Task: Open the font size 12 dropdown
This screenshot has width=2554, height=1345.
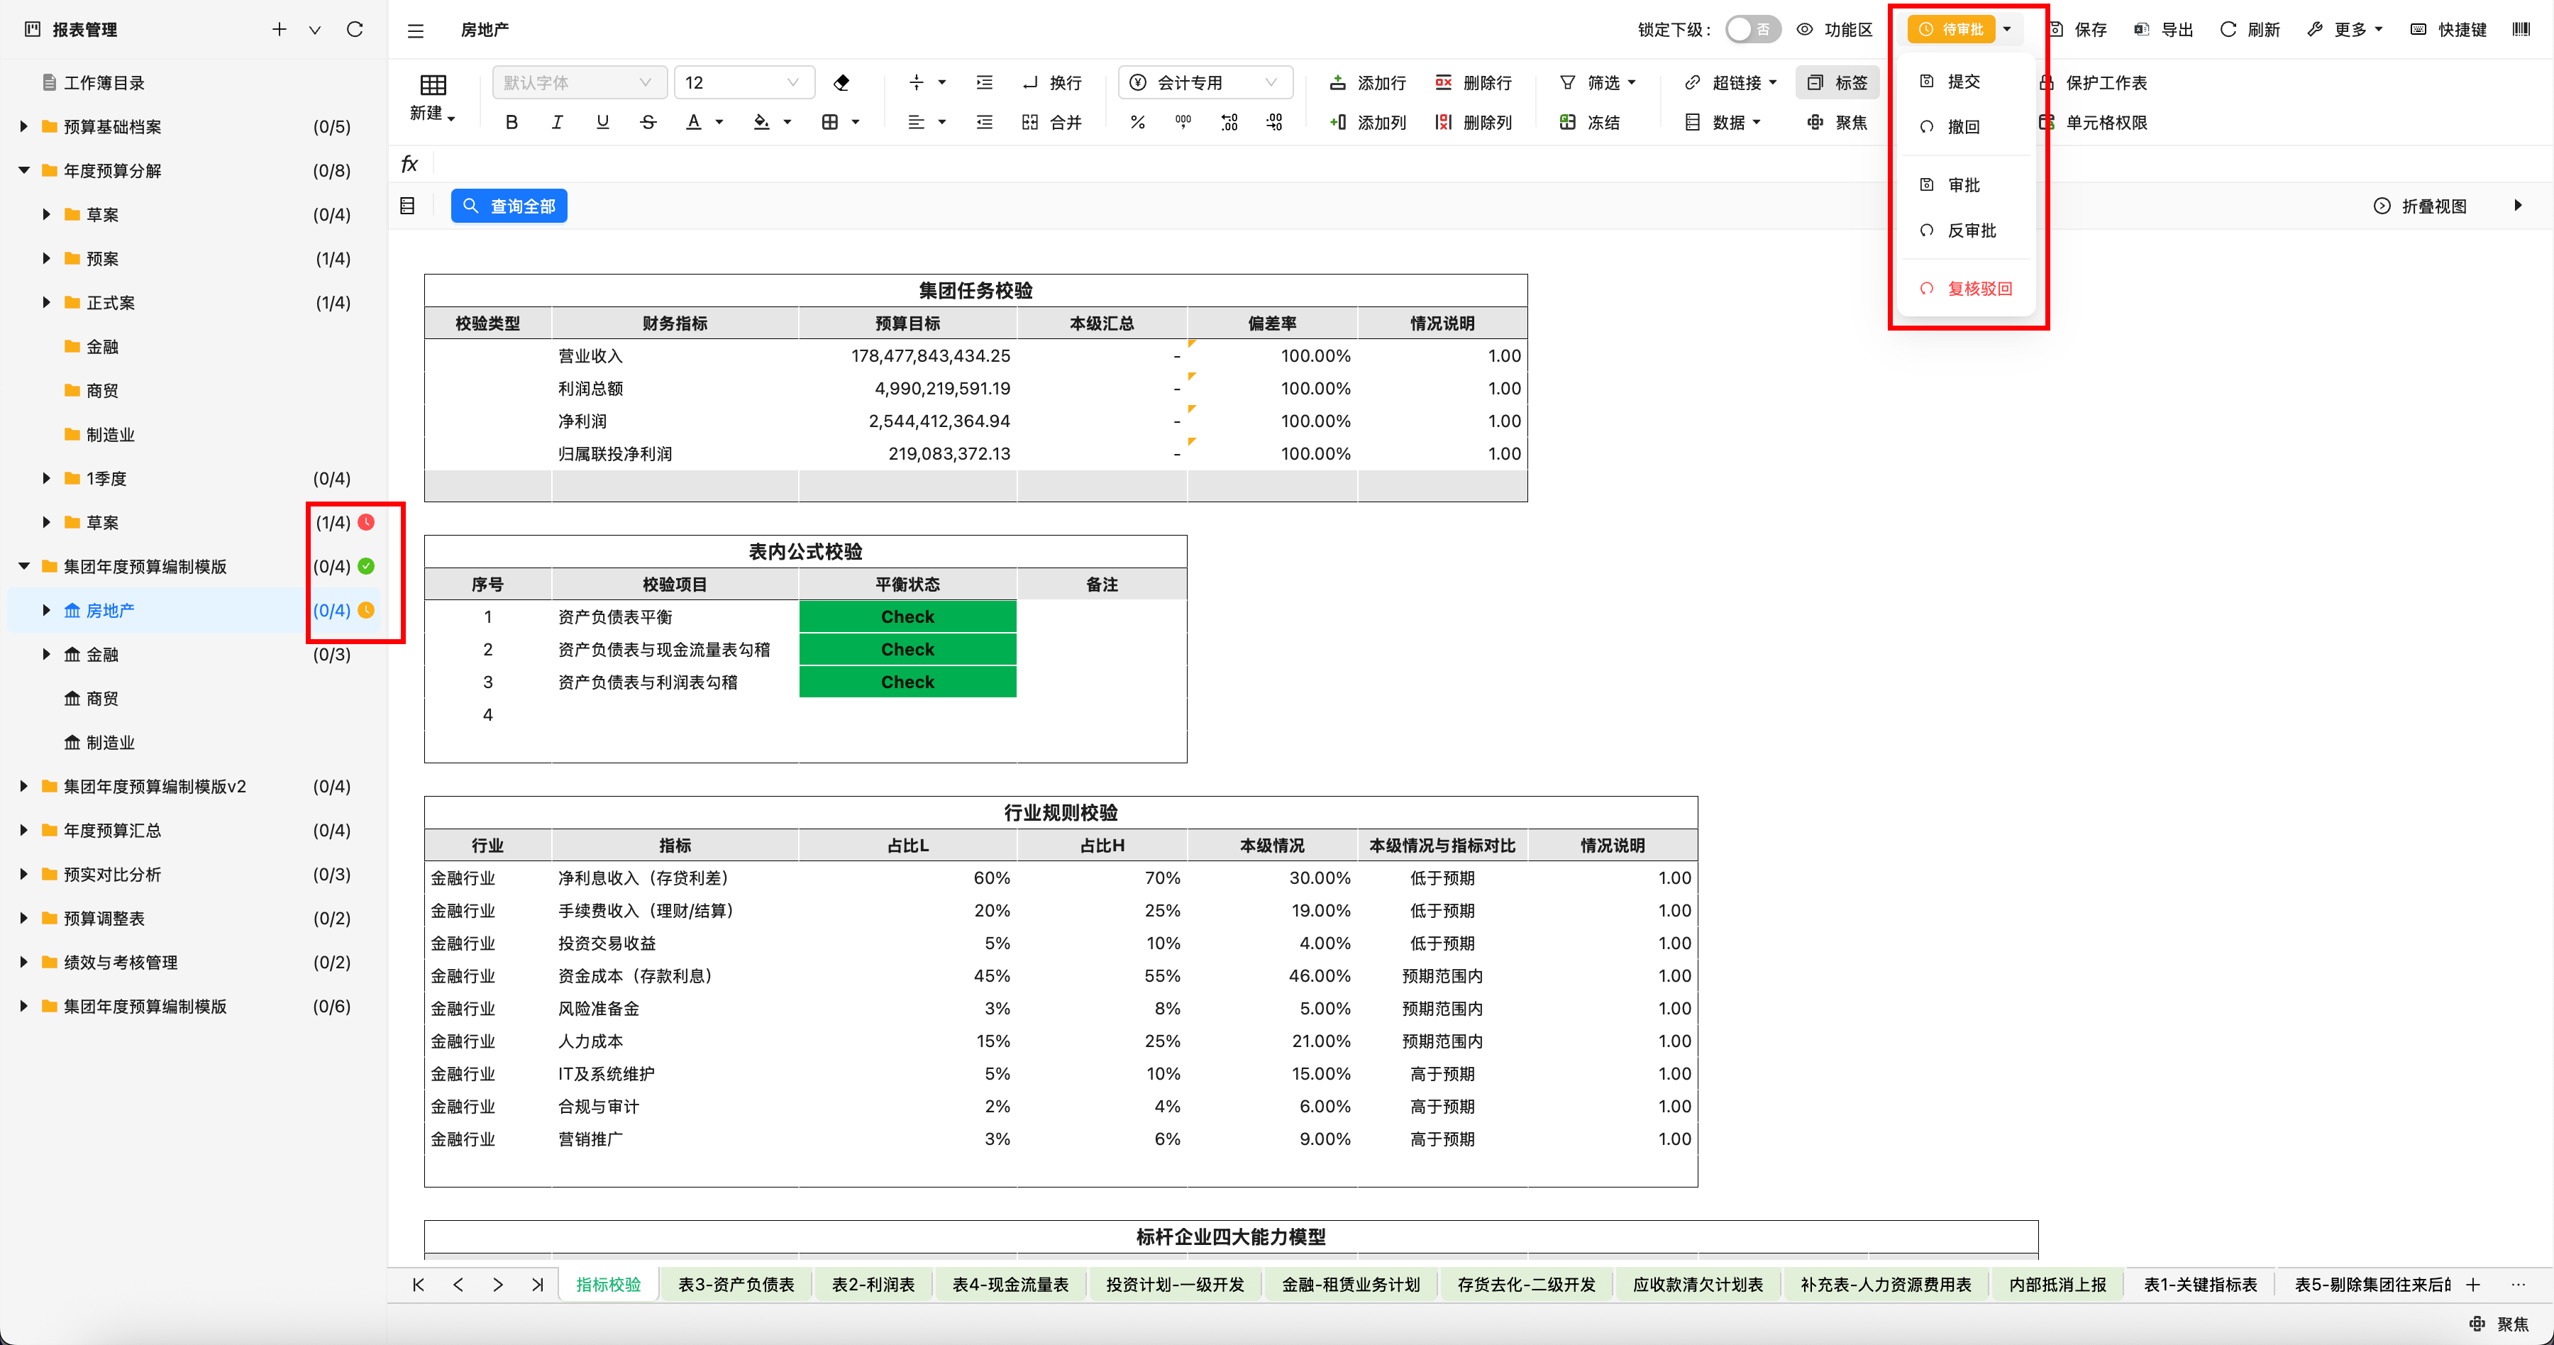Action: click(x=743, y=82)
